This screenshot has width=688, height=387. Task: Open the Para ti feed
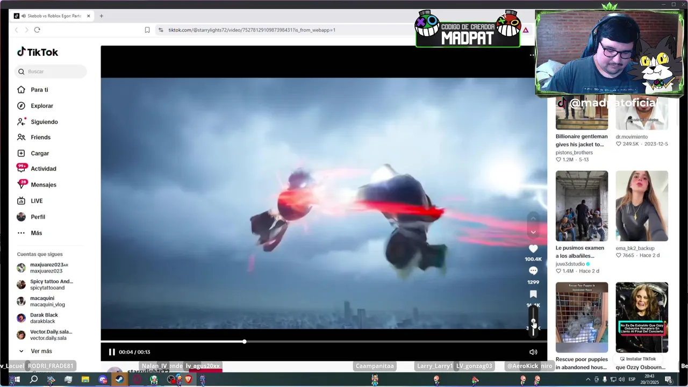pos(39,90)
